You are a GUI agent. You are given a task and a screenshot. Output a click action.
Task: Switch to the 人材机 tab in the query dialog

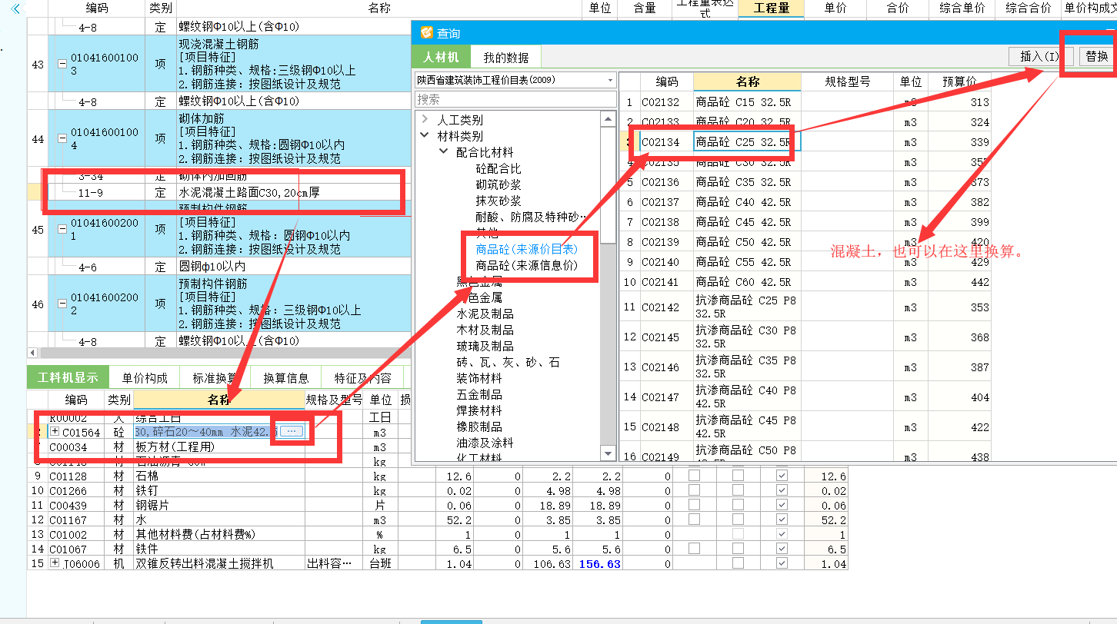point(441,57)
